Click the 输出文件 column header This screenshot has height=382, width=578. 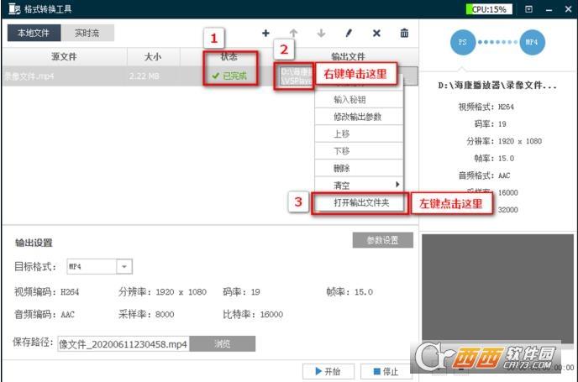click(348, 57)
